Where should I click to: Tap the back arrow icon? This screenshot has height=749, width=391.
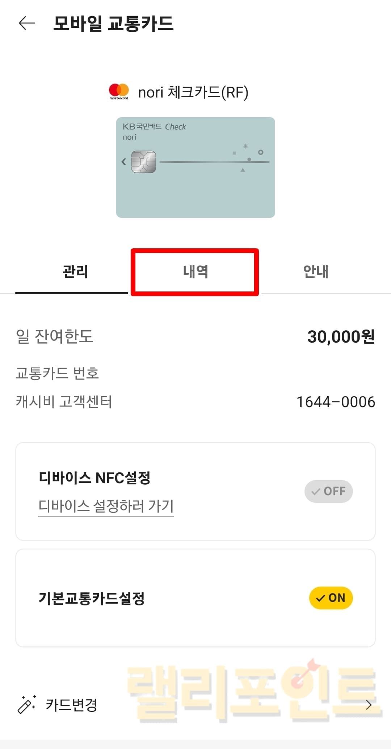coord(27,24)
